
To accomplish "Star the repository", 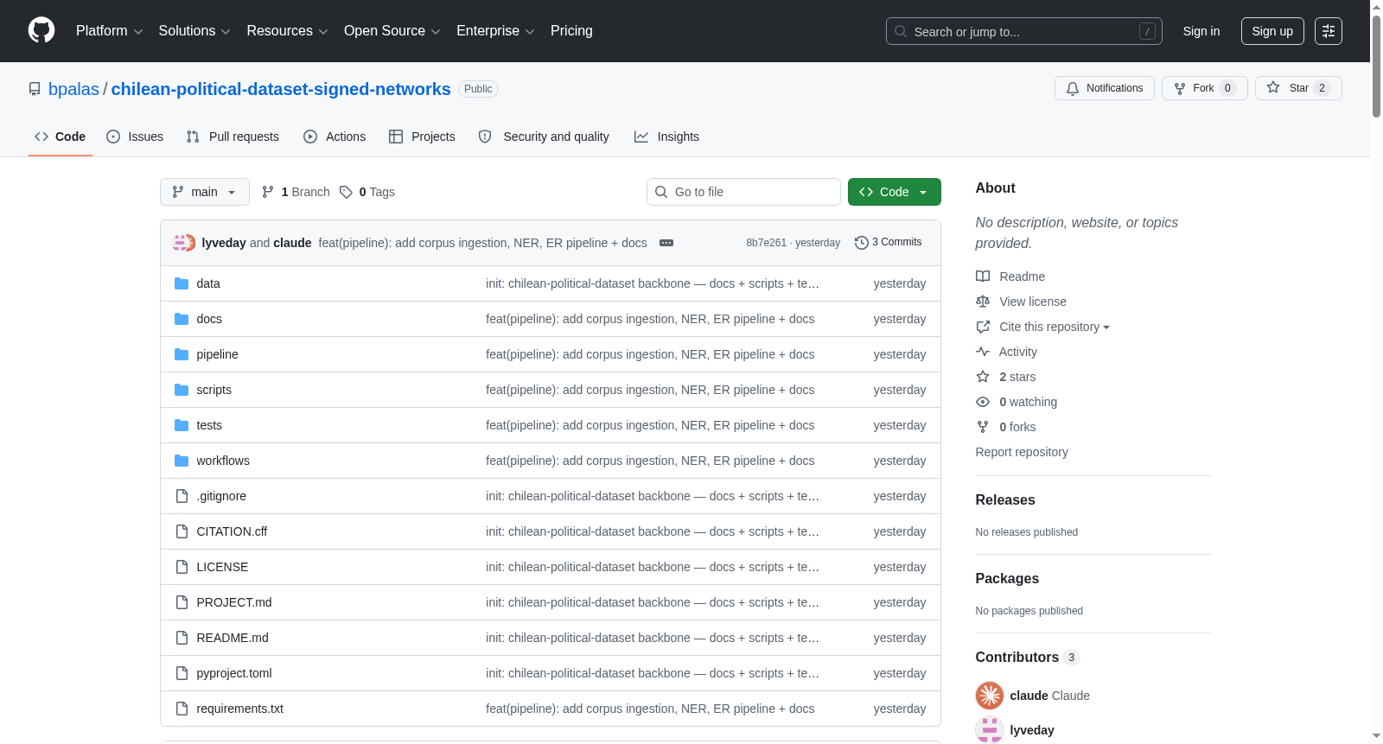I will click(x=1298, y=88).
